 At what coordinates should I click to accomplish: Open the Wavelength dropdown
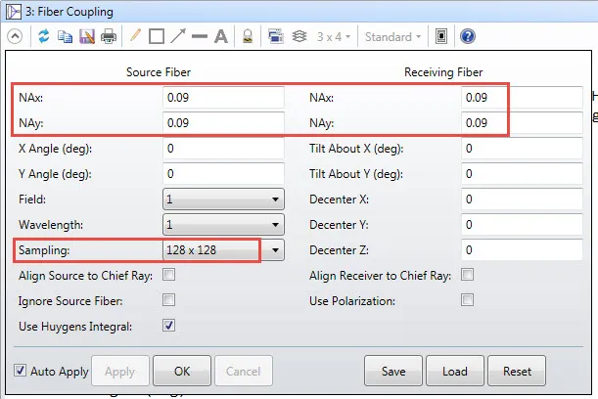point(274,225)
